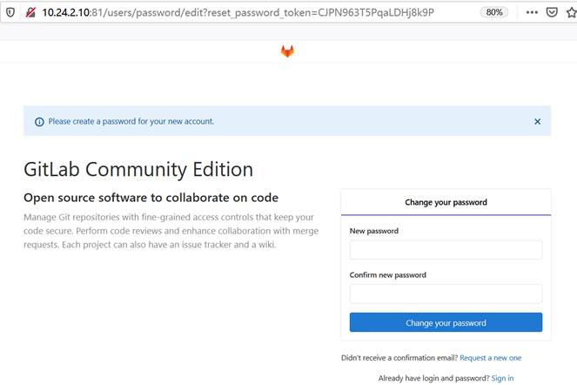Viewport: 577px width, 385px height.
Task: Click the insecure connection padlock icon
Action: tap(30, 13)
